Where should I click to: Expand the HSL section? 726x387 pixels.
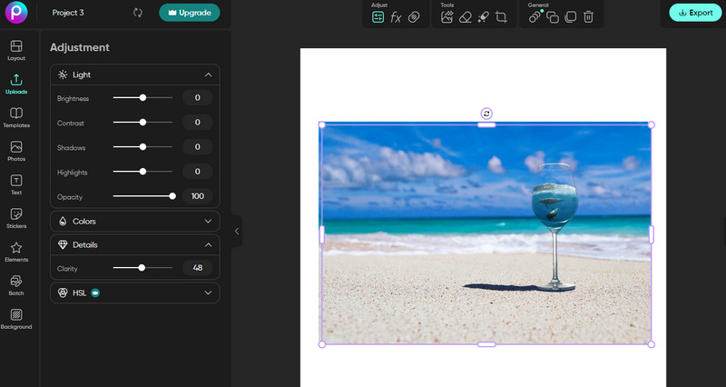coord(208,293)
